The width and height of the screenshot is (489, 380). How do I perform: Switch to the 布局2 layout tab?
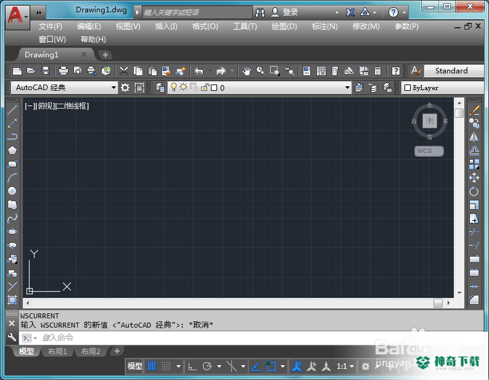click(x=91, y=351)
